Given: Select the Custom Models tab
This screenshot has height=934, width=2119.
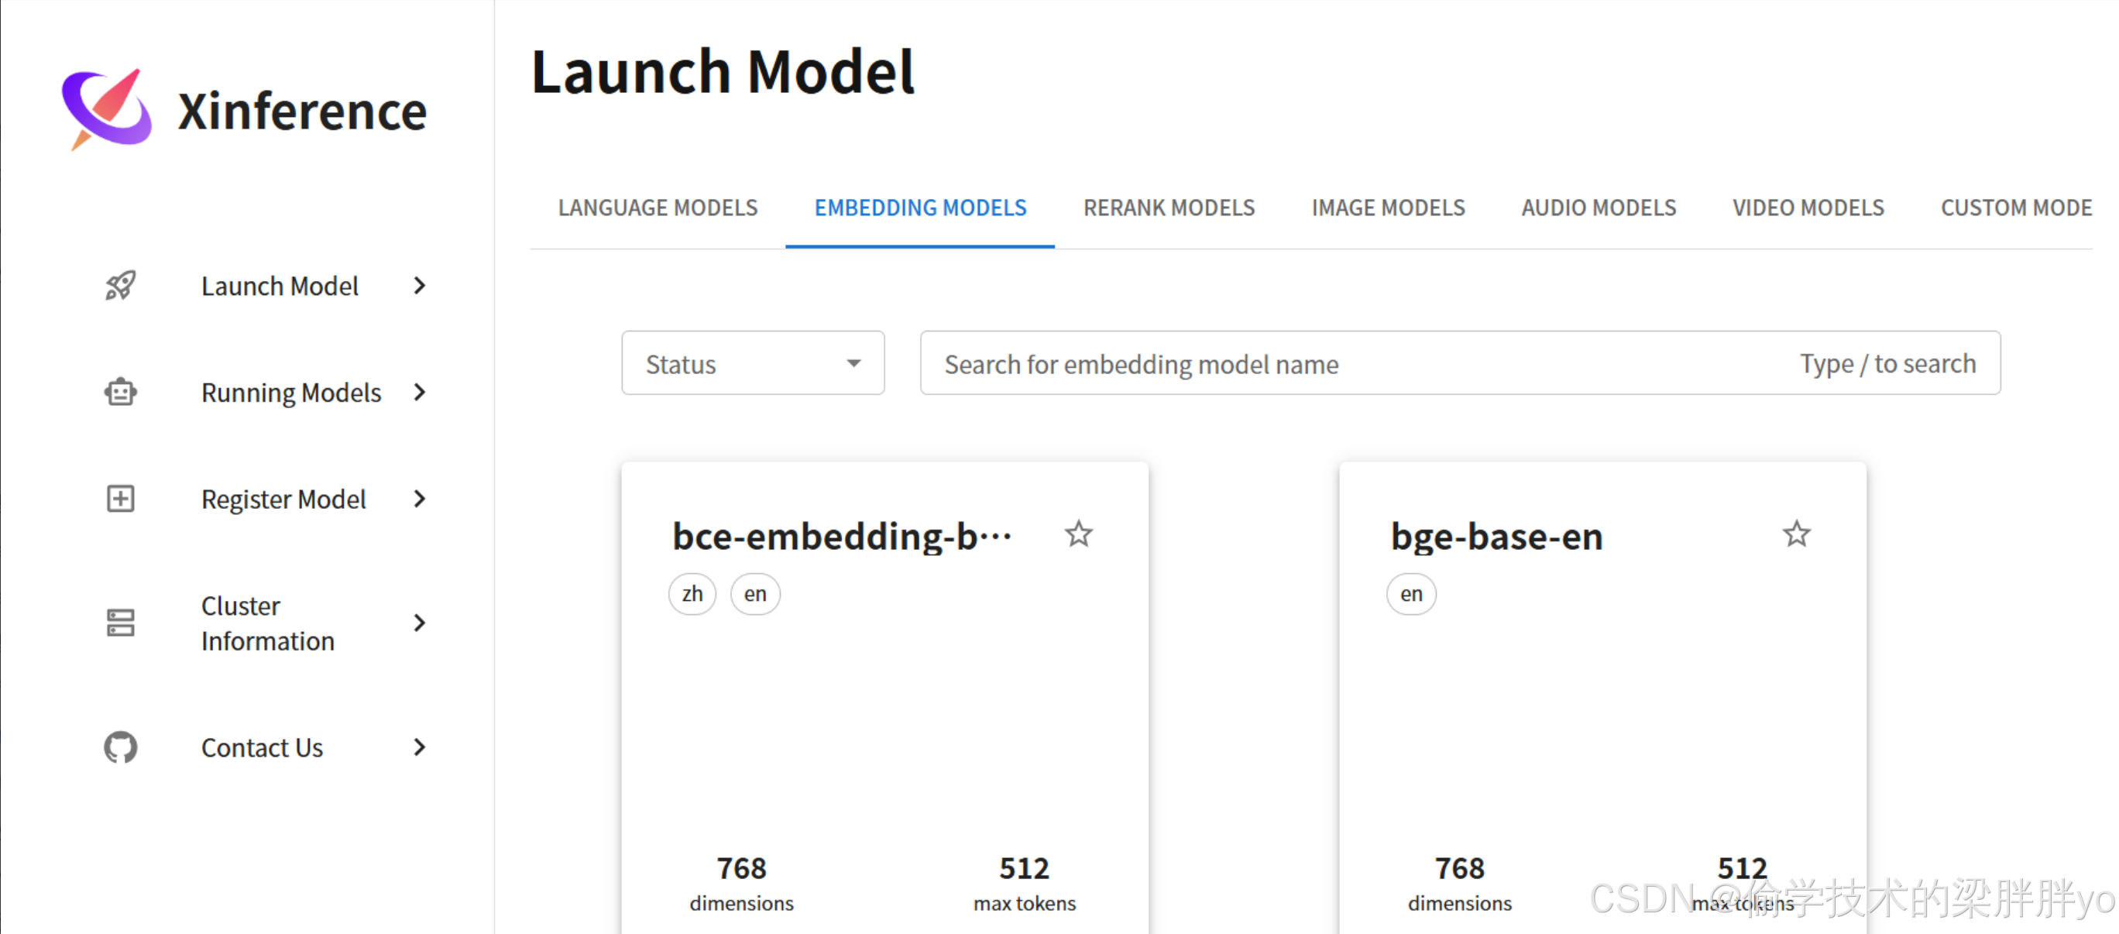Looking at the screenshot, I should (x=2016, y=208).
